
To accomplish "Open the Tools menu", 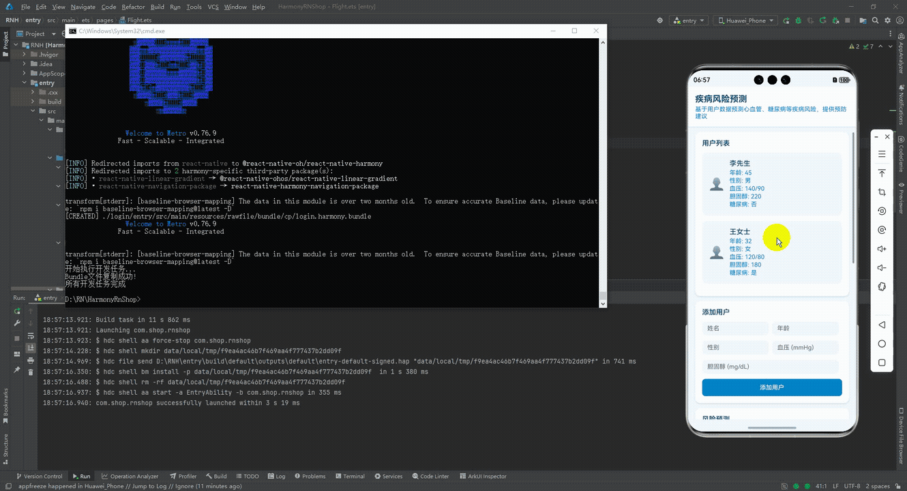I will [194, 7].
